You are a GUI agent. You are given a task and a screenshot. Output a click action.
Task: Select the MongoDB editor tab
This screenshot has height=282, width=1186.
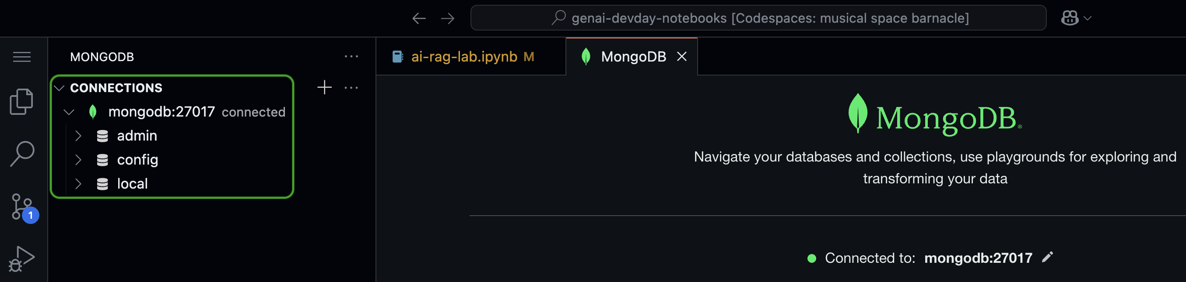pyautogui.click(x=625, y=56)
